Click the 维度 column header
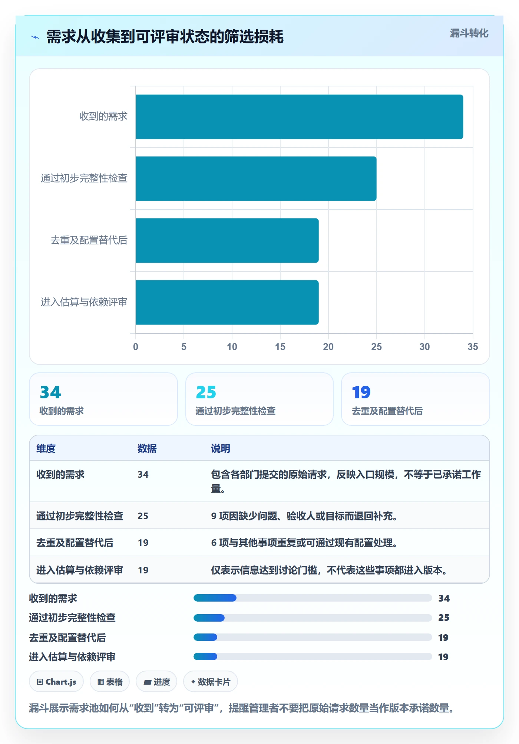Image resolution: width=519 pixels, height=744 pixels. (46, 448)
